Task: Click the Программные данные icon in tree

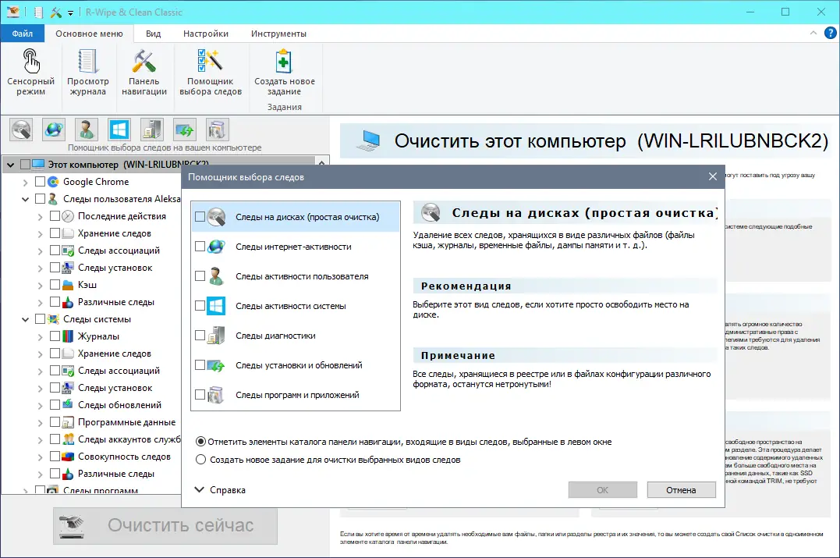Action: (68, 422)
